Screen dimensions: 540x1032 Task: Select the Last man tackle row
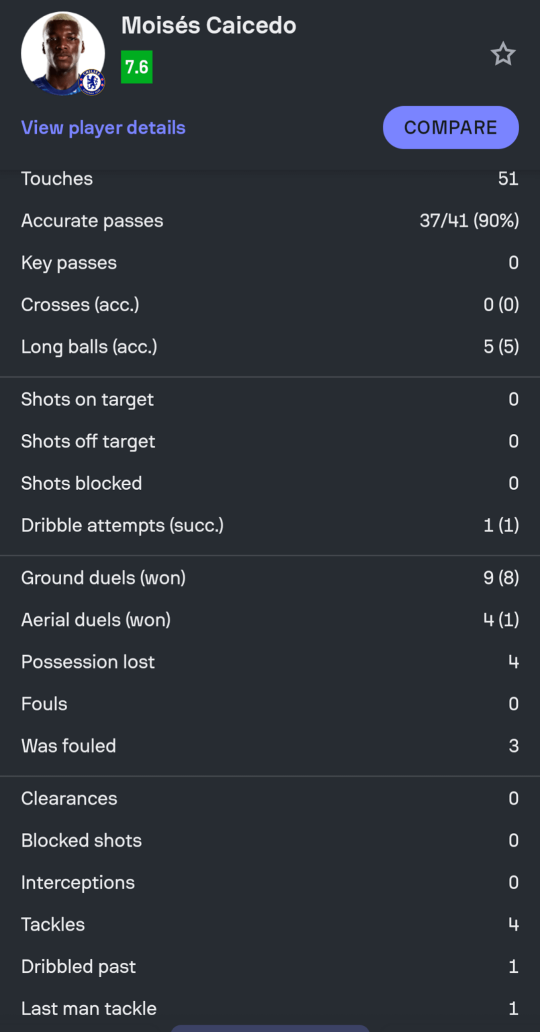pos(269,1008)
